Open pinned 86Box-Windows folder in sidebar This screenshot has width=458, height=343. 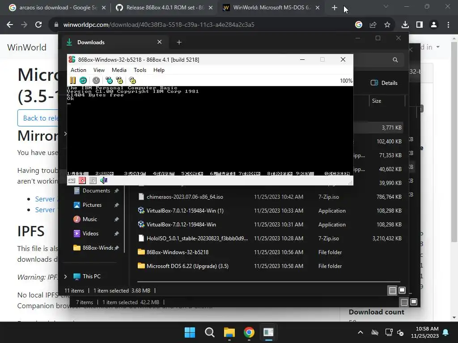tap(96, 248)
